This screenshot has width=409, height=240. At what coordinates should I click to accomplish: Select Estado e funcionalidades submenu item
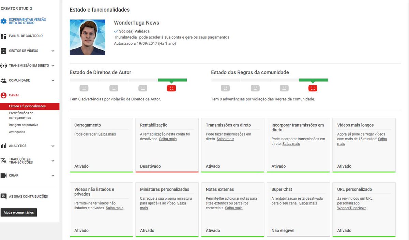pyautogui.click(x=30, y=106)
